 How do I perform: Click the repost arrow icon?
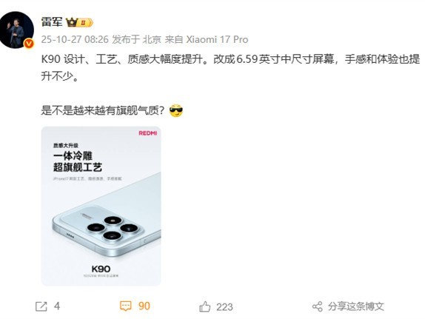click(41, 306)
